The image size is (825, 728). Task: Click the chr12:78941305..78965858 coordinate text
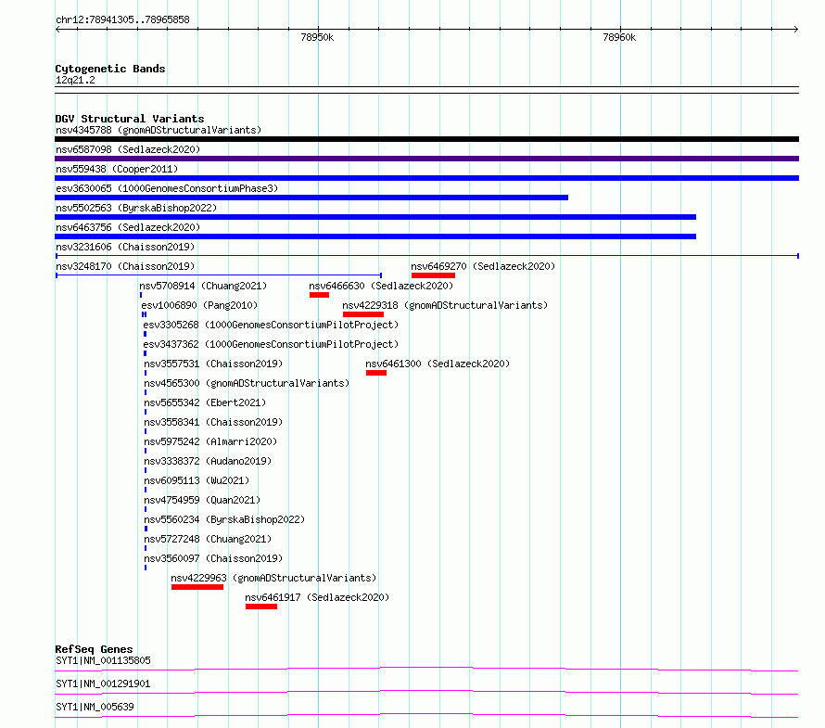click(122, 20)
